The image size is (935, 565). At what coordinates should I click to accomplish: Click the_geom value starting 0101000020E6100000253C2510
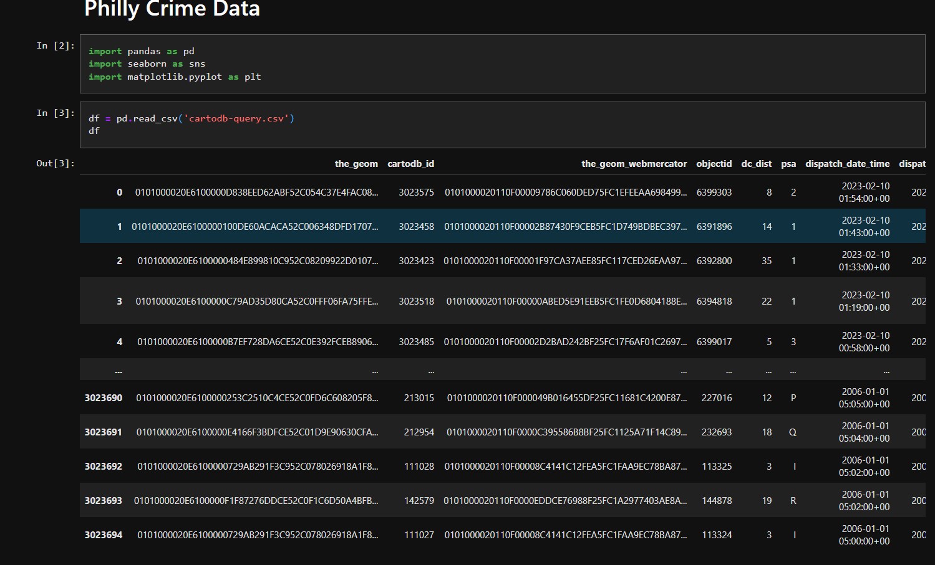tap(257, 398)
